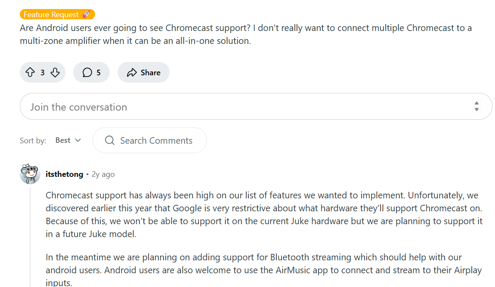The width and height of the screenshot is (495, 287).
Task: Click the Feature Request flair tag
Action: point(51,15)
